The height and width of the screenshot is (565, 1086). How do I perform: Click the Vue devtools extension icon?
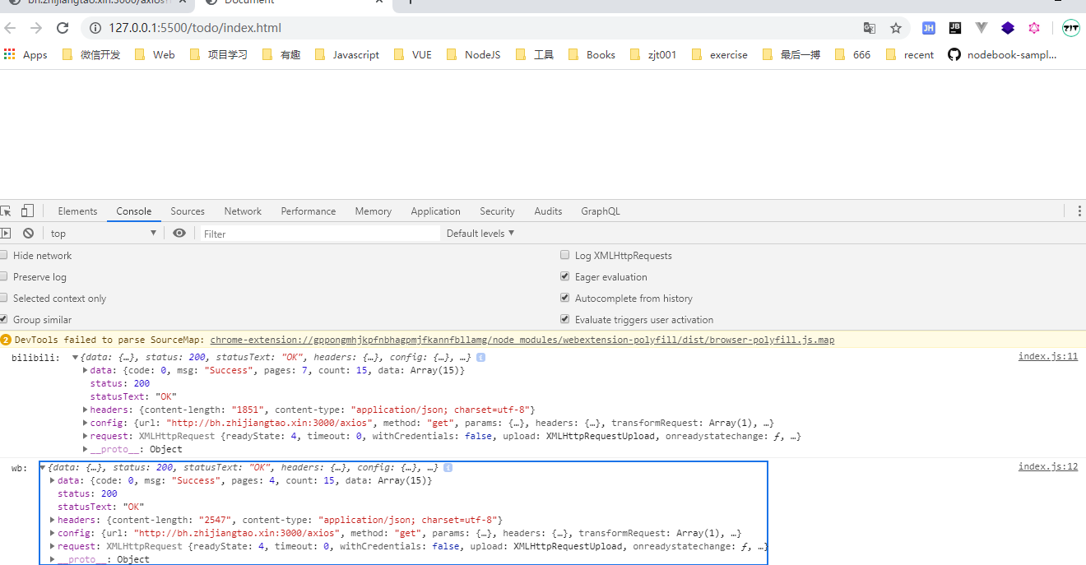(x=982, y=28)
